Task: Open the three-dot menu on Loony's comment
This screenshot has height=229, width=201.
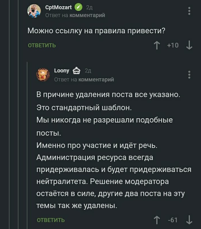Action: point(189,74)
